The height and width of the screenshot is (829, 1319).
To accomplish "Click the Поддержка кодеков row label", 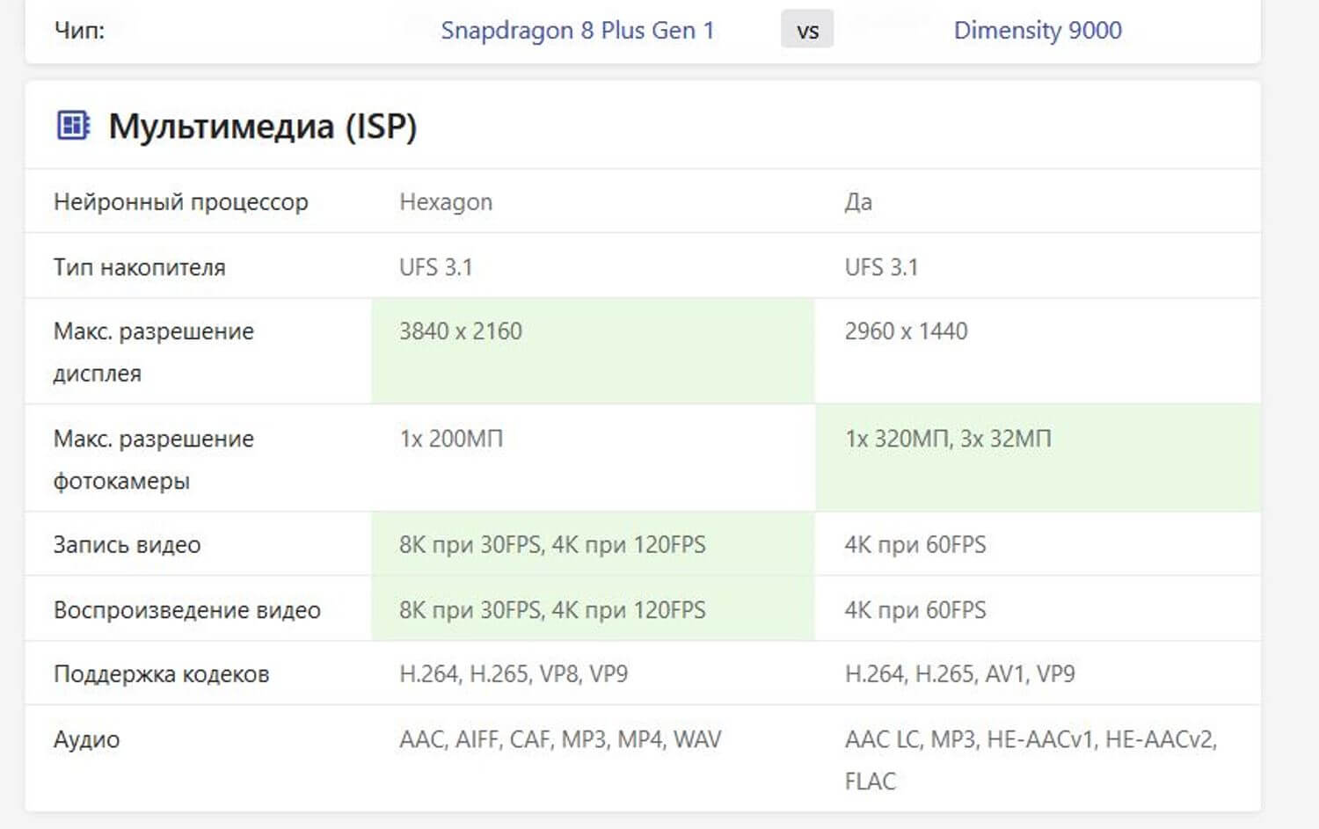I will coord(162,673).
